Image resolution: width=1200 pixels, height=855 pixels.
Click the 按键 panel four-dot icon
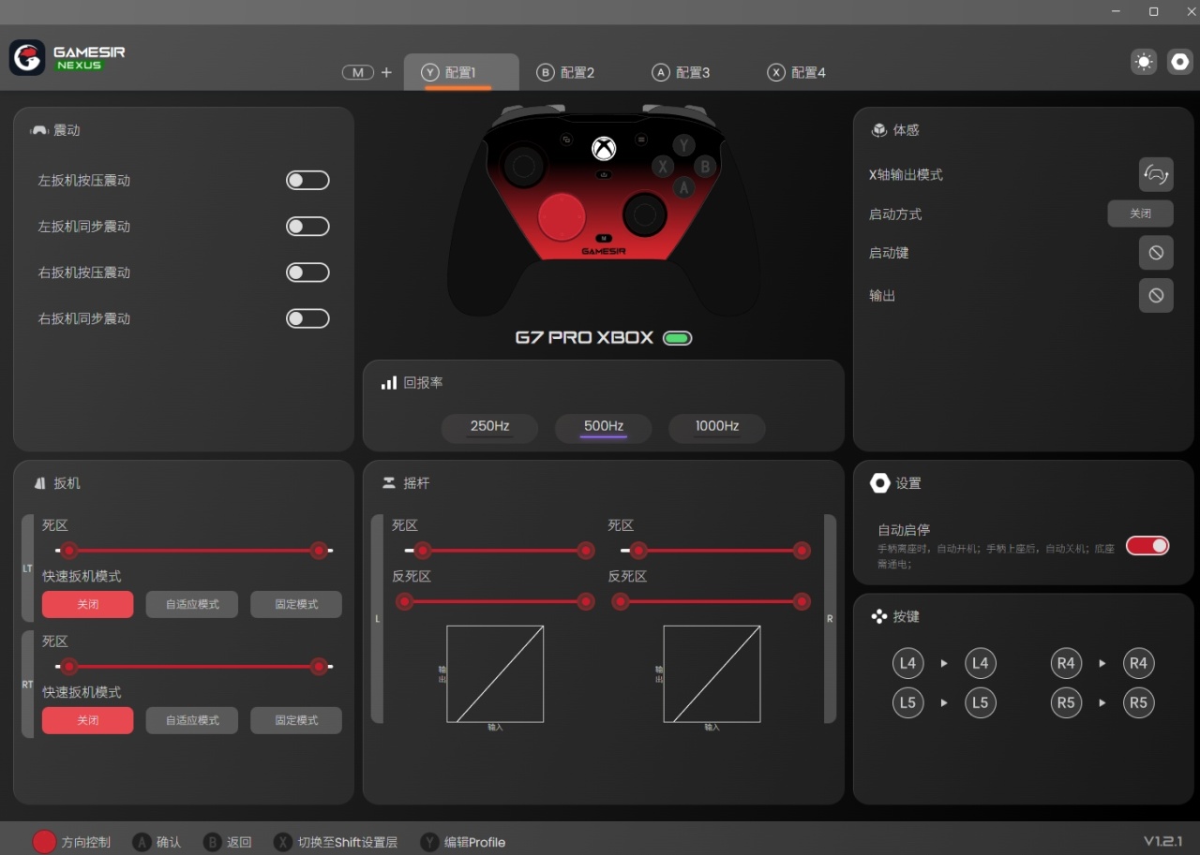point(879,616)
